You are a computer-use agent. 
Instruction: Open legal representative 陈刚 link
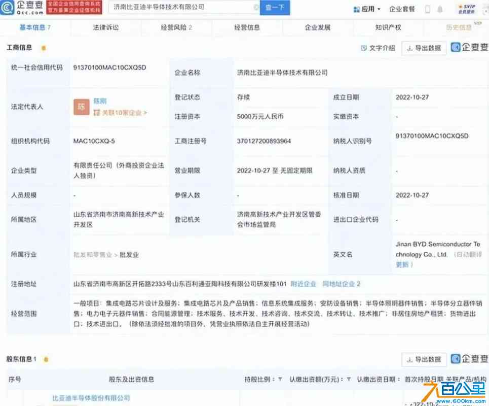pyautogui.click(x=100, y=101)
